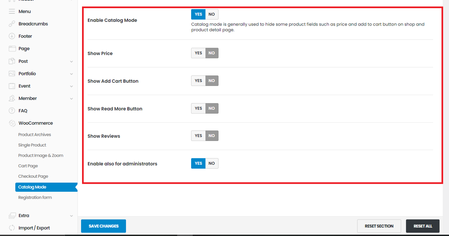Click the Portfolio image icon
Image resolution: width=449 pixels, height=236 pixels.
pyautogui.click(x=12, y=74)
